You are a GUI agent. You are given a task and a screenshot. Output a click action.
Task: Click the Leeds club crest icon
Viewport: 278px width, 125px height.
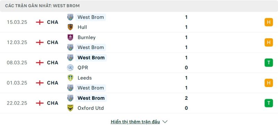(71, 78)
